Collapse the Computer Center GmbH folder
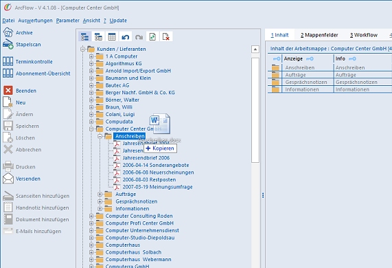The image size is (392, 268). (x=91, y=129)
